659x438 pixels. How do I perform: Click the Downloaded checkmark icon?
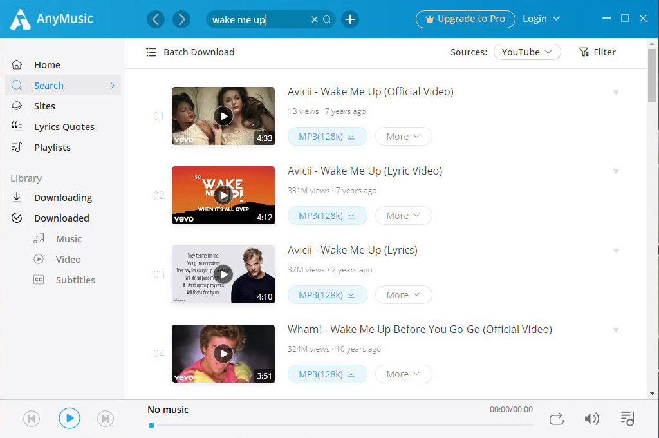click(x=17, y=218)
